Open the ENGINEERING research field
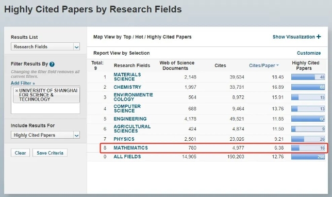Screen dimensions: 332x197 (x=130, y=119)
